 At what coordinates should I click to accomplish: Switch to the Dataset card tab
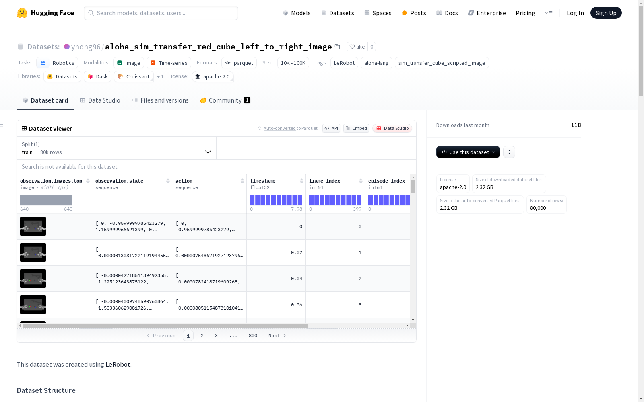coord(45,100)
